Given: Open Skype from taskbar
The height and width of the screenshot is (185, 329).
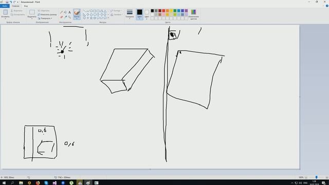Looking at the screenshot, I should [x=46, y=183].
